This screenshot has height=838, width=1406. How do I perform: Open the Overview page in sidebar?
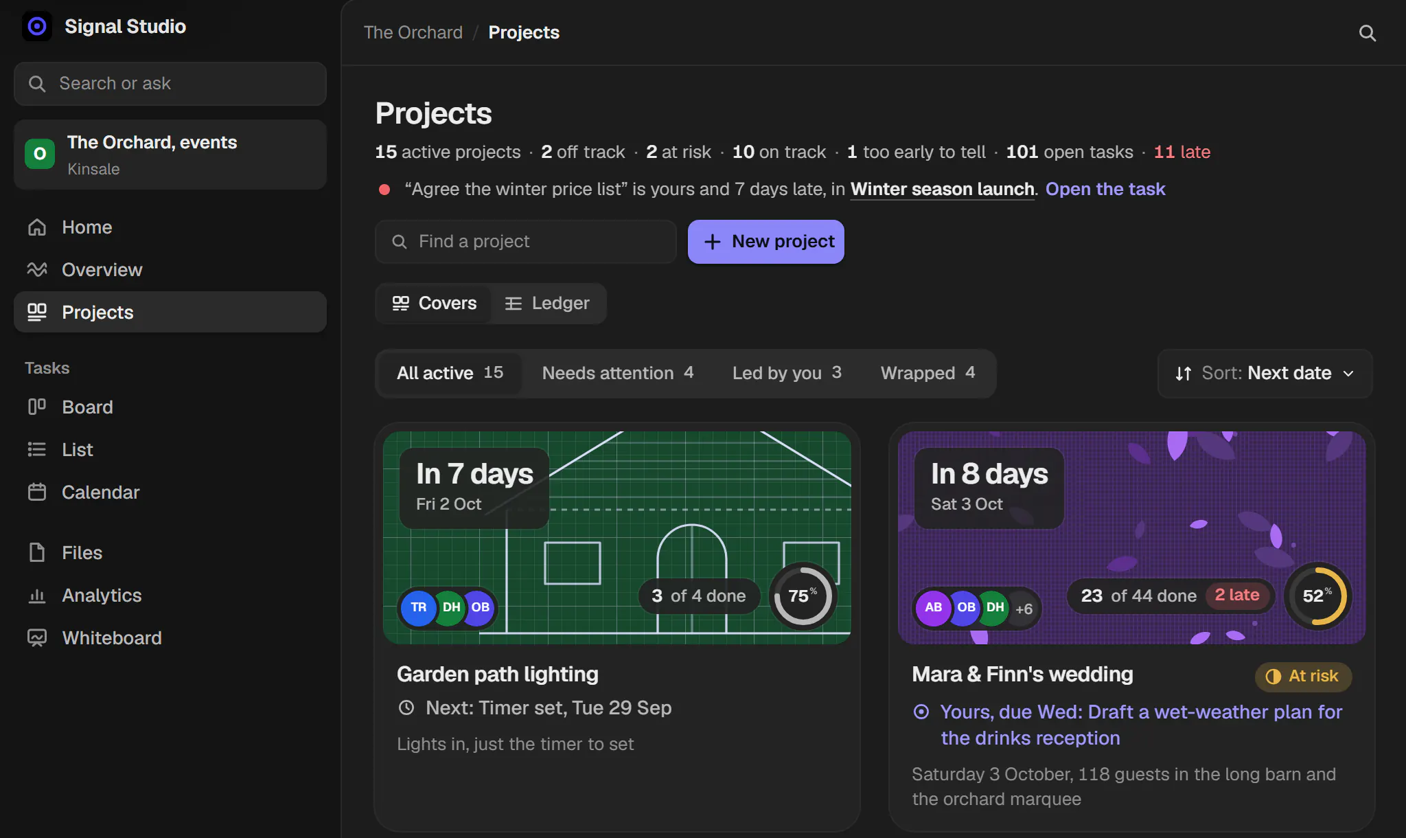pyautogui.click(x=170, y=270)
